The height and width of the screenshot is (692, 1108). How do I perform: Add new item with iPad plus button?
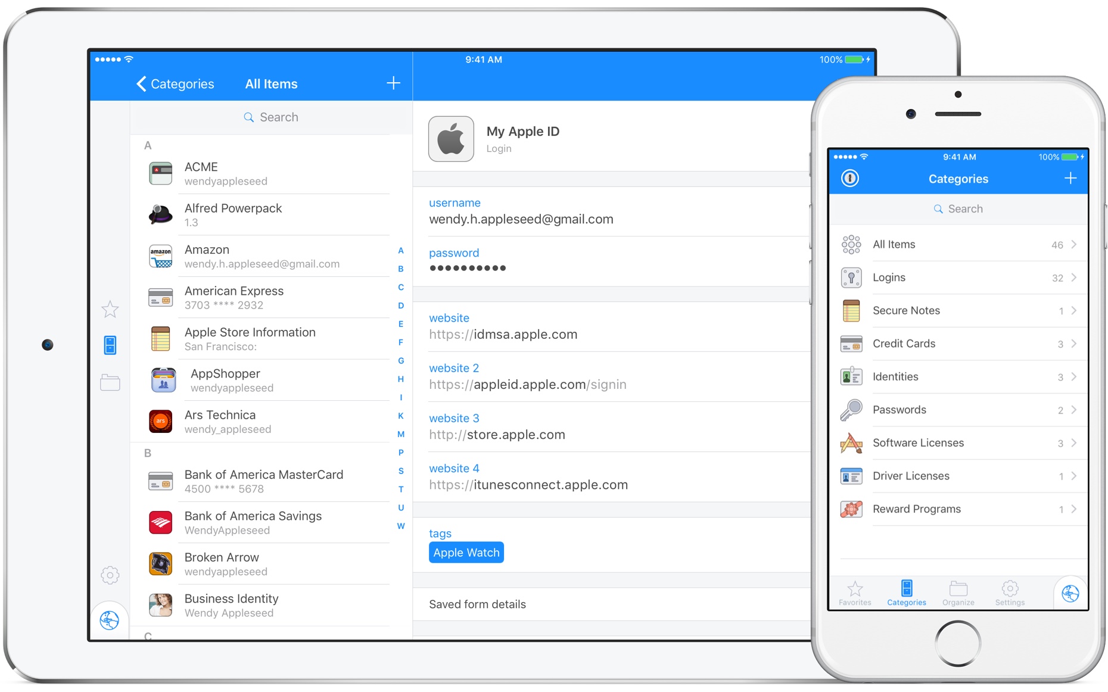(x=393, y=83)
